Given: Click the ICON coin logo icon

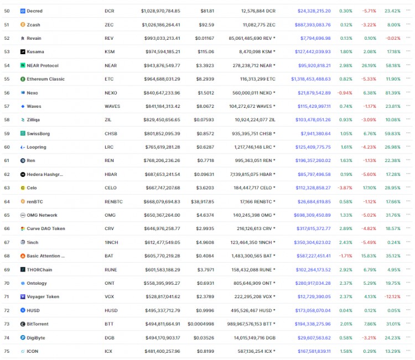Looking at the screenshot, I should [x=23, y=351].
